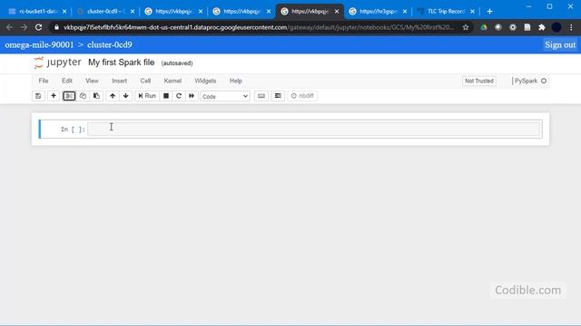This screenshot has height=326, width=581.
Task: Interrupt the kernel with stop icon
Action: tap(166, 96)
